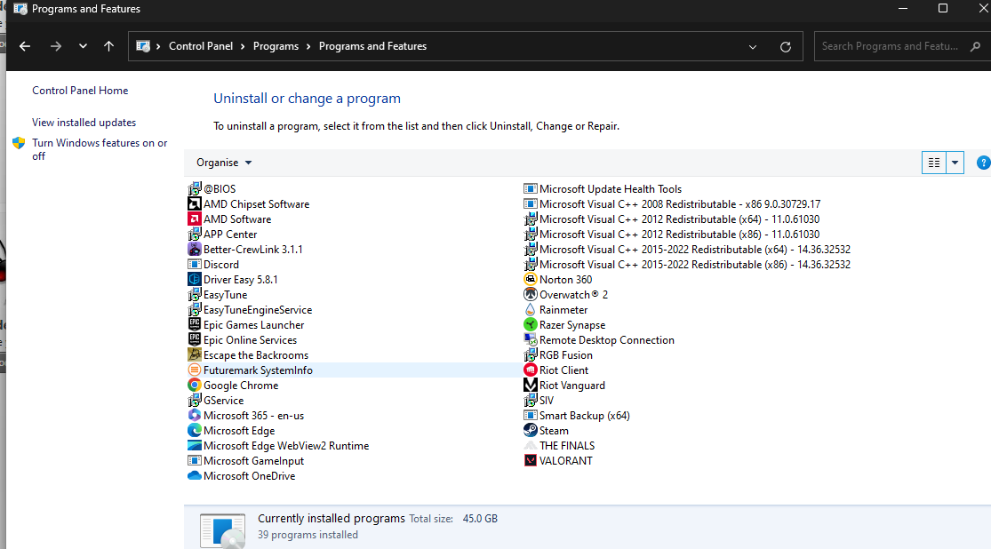Viewport: 991px width, 549px height.
Task: Click the Programs and Features title bar icon
Action: [x=20, y=9]
